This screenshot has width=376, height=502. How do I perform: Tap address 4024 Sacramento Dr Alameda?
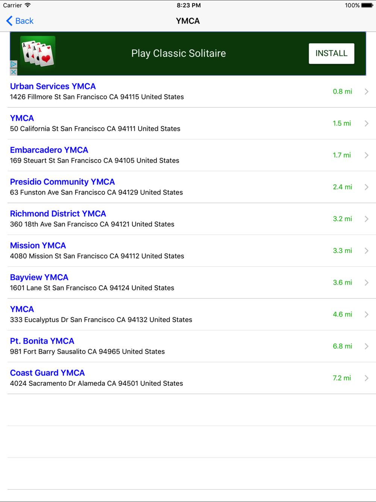97,383
